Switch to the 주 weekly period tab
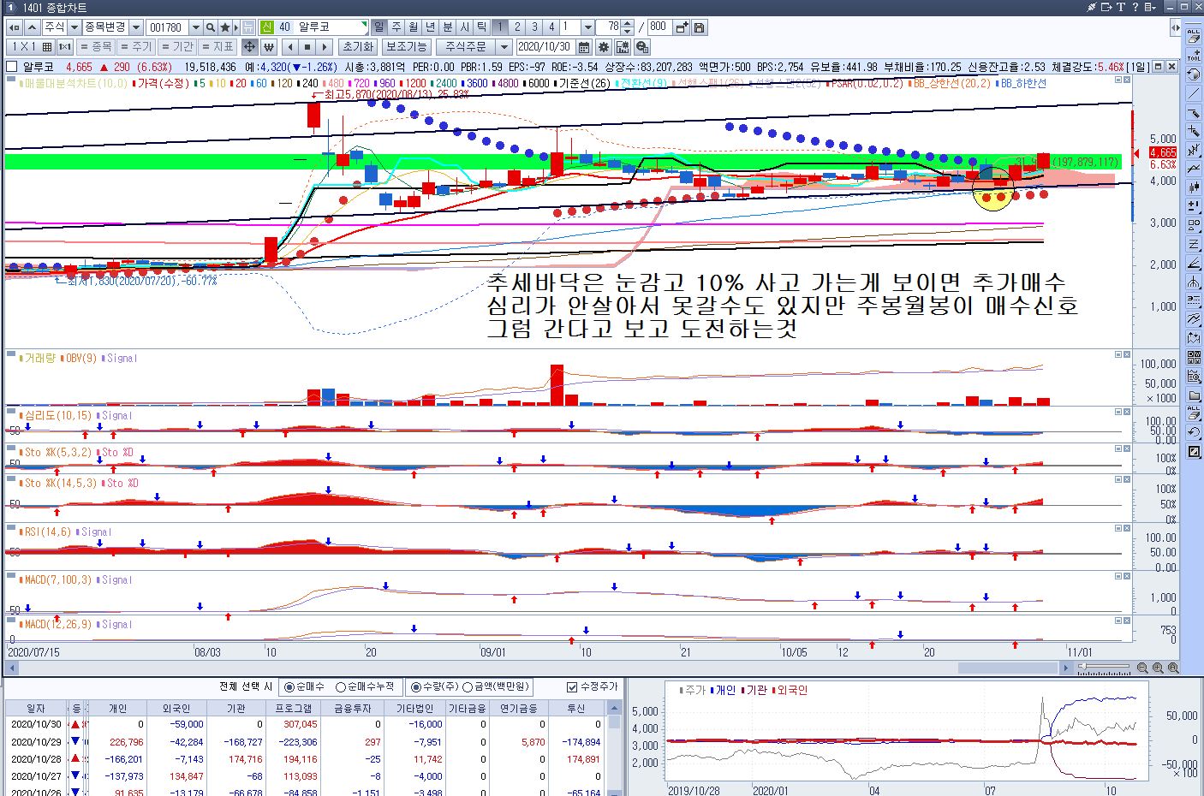 click(396, 27)
